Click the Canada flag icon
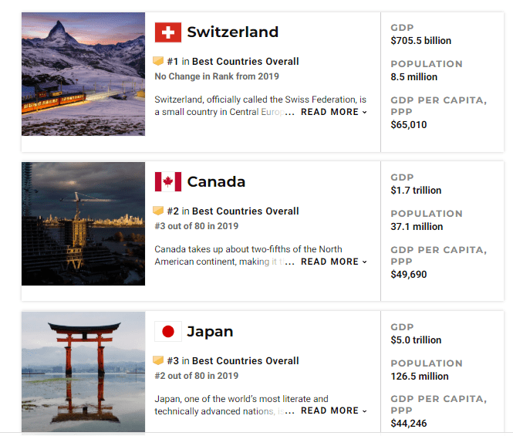This screenshot has width=513, height=436. pos(168,182)
